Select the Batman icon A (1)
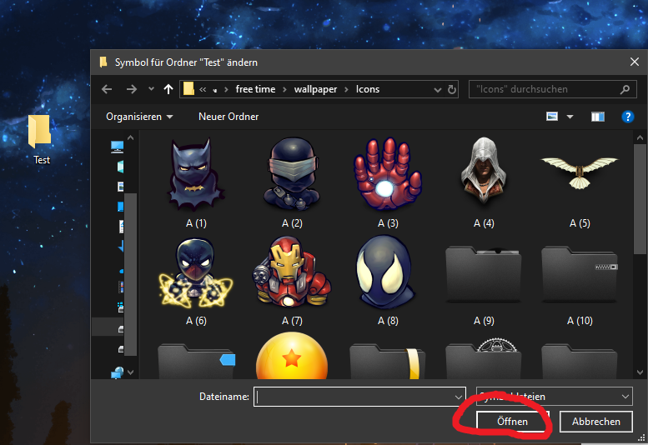Viewport: 648px width, 445px height. [x=196, y=174]
